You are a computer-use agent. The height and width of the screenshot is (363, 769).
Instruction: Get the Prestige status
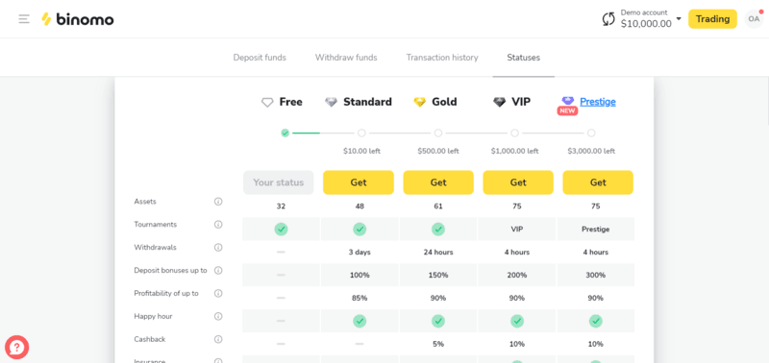(x=598, y=182)
